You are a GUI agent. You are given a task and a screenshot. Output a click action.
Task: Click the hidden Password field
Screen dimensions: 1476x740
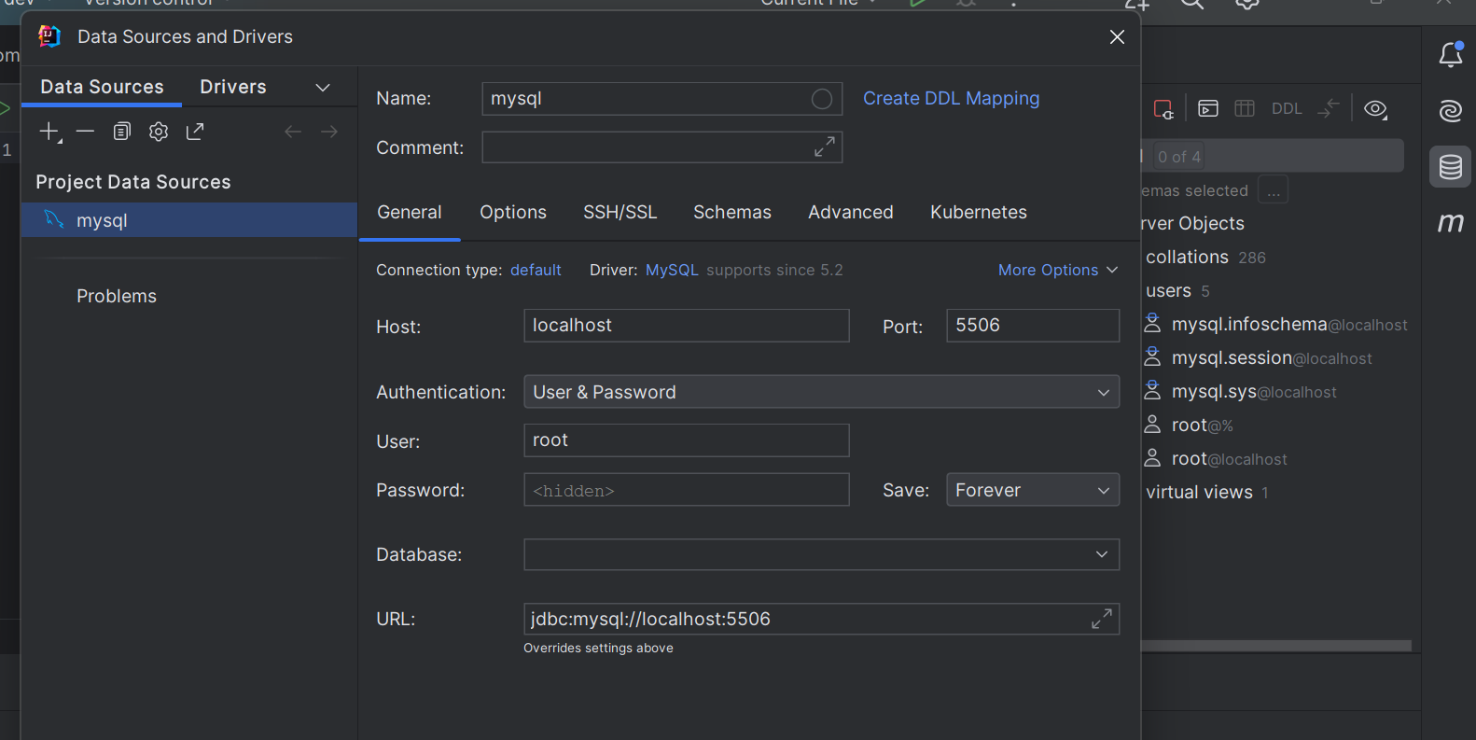pos(687,490)
